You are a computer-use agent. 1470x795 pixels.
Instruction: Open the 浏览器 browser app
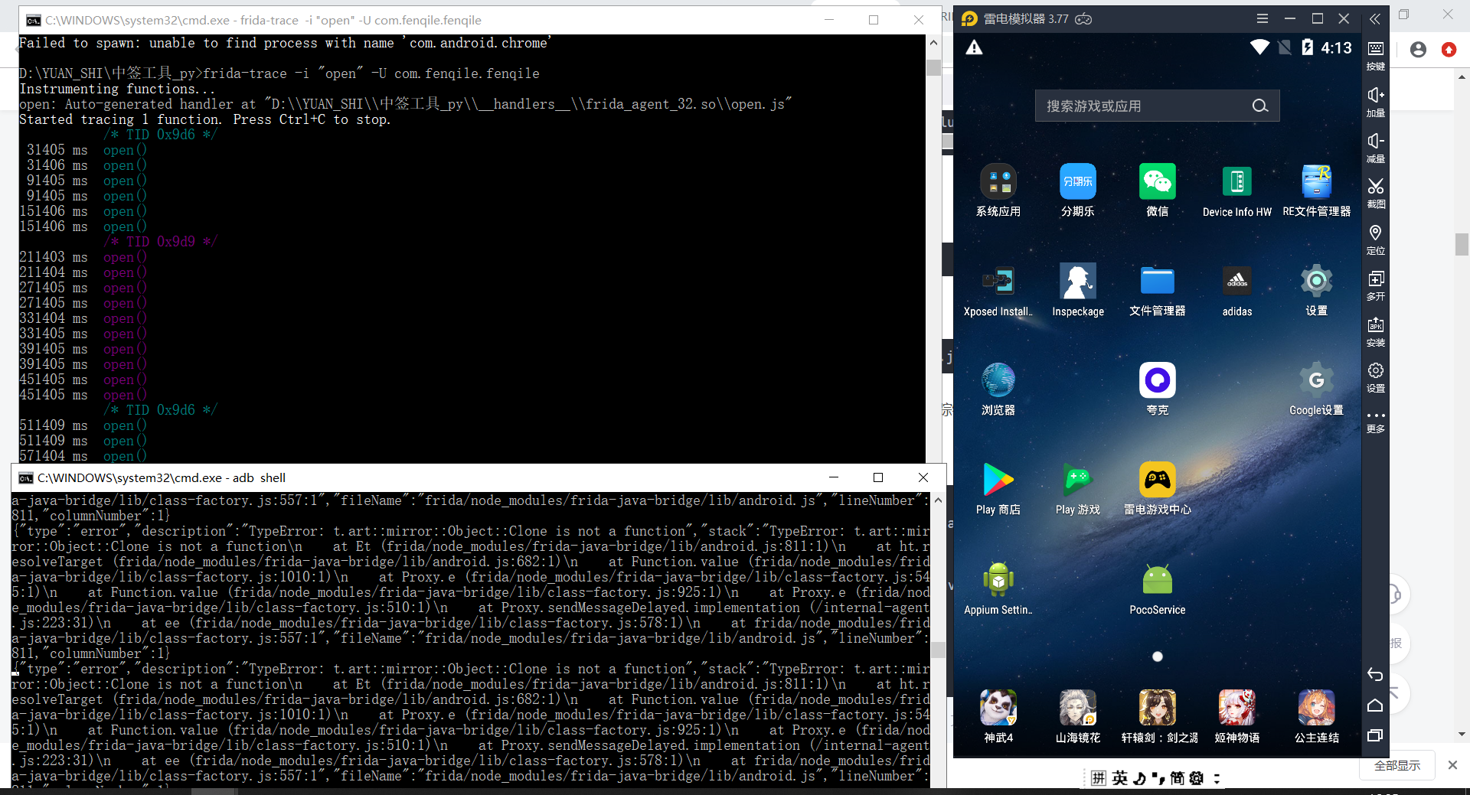click(998, 389)
